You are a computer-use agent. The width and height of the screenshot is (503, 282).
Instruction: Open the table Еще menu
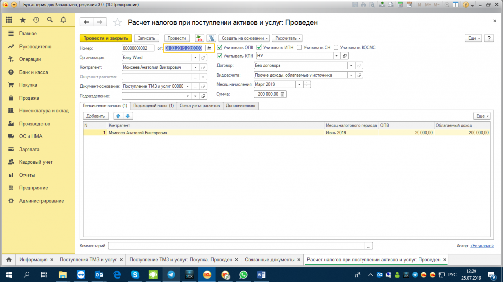[482, 116]
